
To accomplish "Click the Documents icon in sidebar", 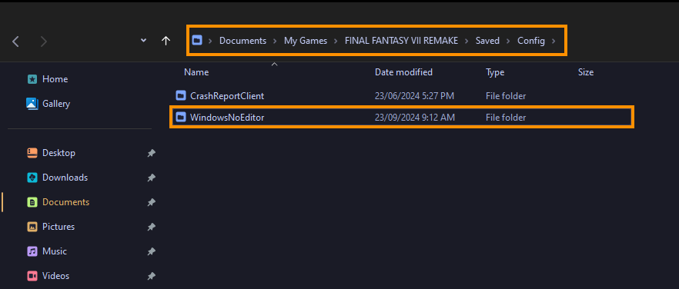I will pyautogui.click(x=32, y=202).
